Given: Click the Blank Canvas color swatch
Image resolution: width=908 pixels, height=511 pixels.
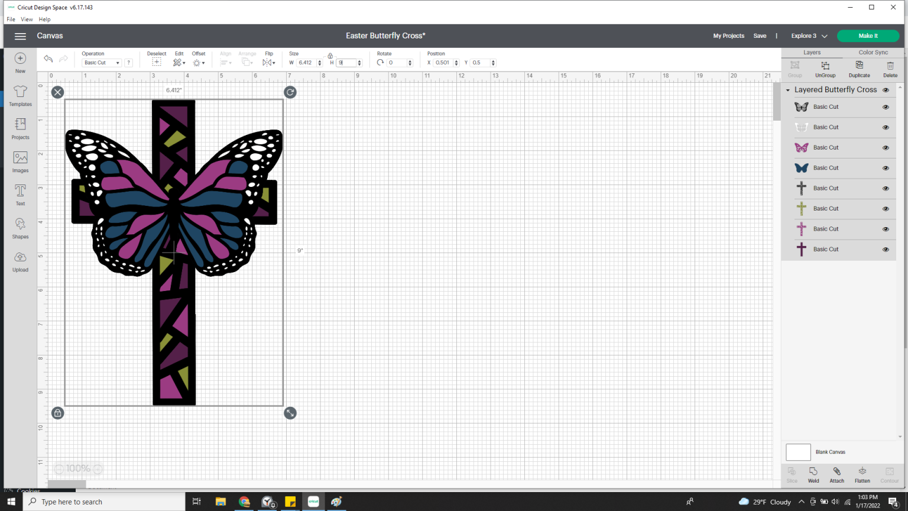Looking at the screenshot, I should point(798,452).
